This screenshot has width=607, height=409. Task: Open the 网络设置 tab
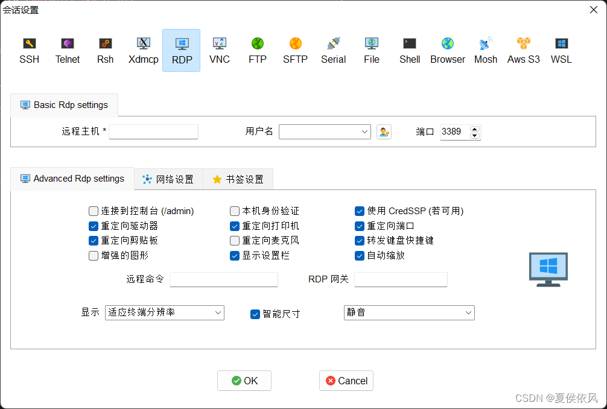tap(168, 179)
